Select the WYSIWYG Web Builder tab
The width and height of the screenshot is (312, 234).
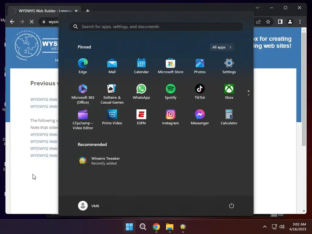coord(44,11)
